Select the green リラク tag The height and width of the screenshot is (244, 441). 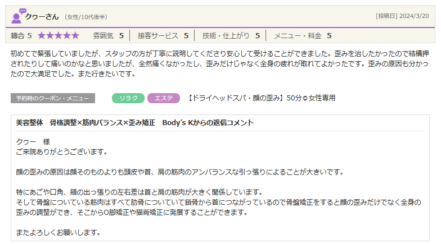click(x=128, y=98)
